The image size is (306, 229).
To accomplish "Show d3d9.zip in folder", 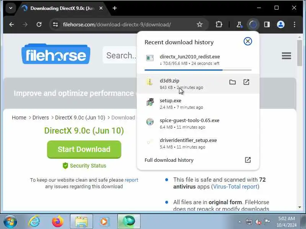I will 233,82.
